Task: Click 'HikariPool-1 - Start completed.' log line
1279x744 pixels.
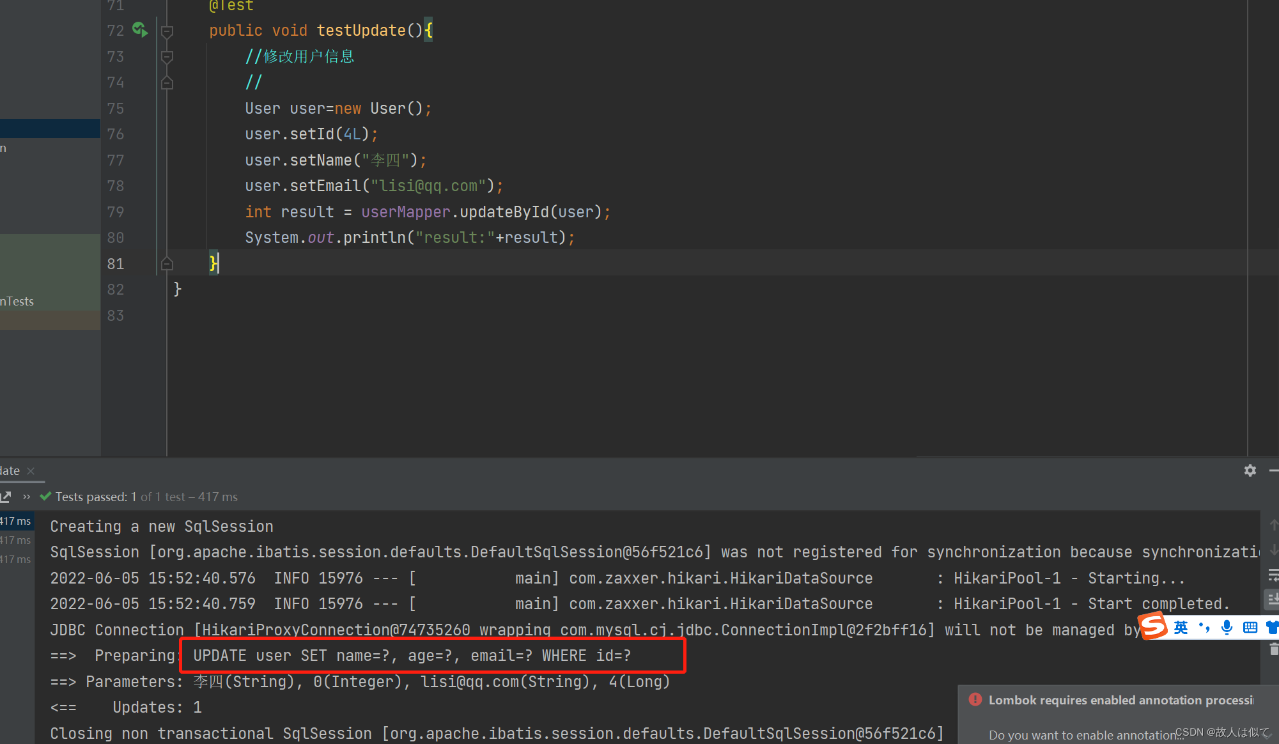Action: (x=640, y=604)
